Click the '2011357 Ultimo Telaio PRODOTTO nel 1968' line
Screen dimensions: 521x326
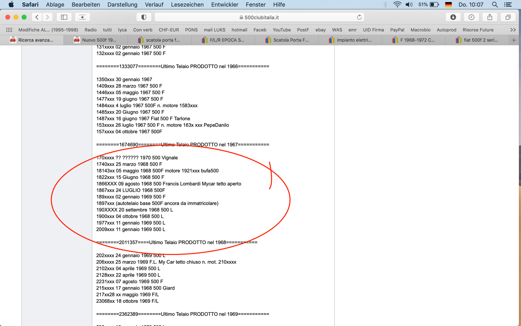(x=177, y=242)
